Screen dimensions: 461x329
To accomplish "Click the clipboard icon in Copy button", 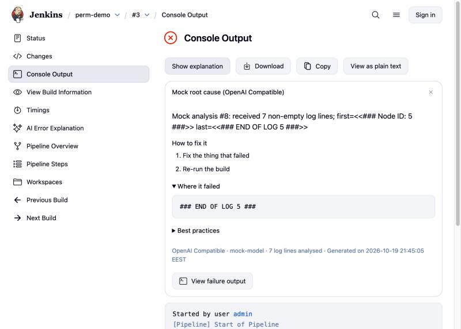I will pyautogui.click(x=308, y=66).
